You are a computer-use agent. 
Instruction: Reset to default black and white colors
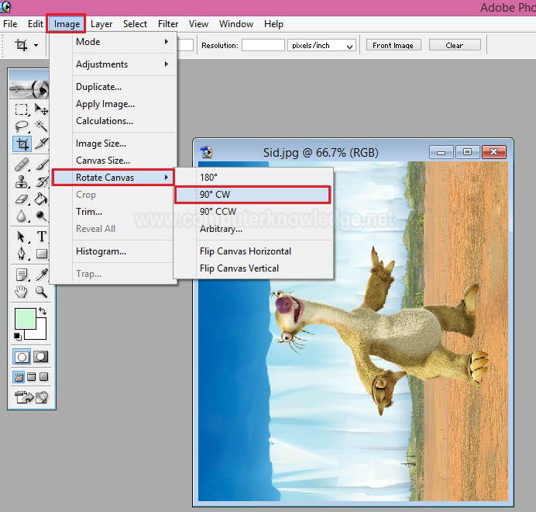tap(18, 337)
